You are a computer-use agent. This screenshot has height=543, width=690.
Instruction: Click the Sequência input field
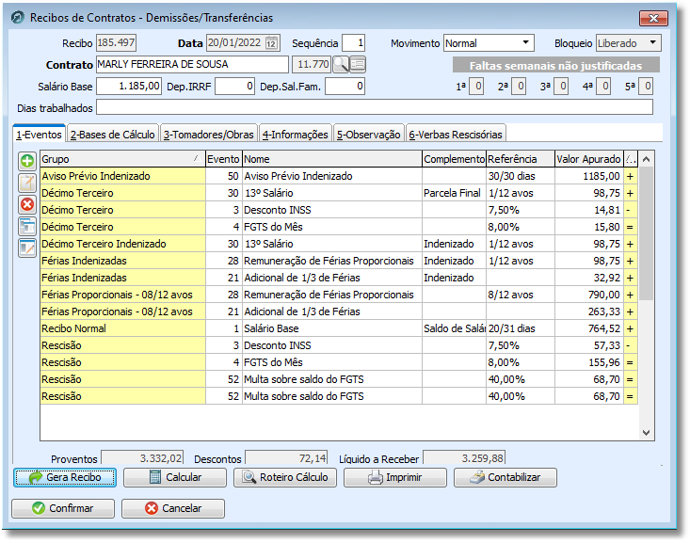[x=353, y=43]
